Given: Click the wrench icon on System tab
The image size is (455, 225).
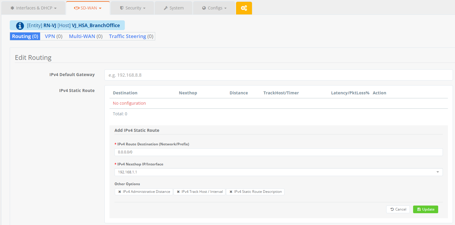Looking at the screenshot, I should (166, 8).
